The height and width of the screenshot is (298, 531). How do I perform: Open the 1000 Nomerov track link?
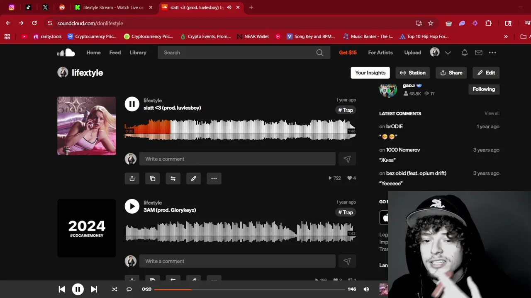click(x=403, y=150)
